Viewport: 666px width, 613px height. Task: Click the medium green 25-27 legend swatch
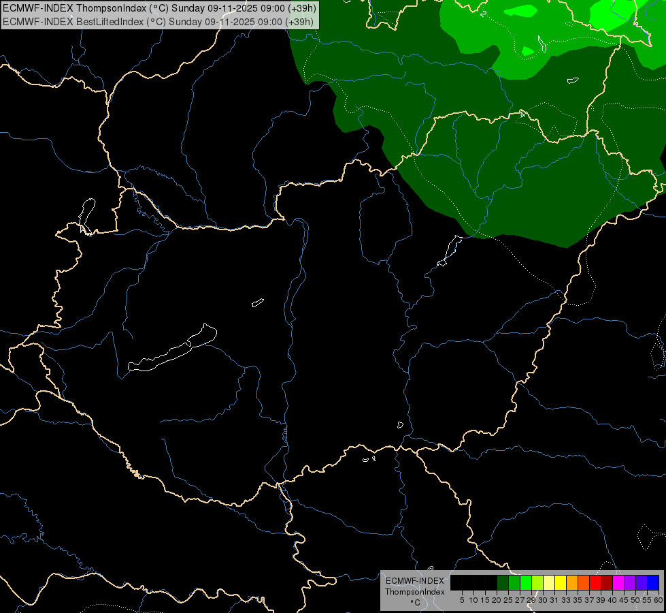pos(514,582)
